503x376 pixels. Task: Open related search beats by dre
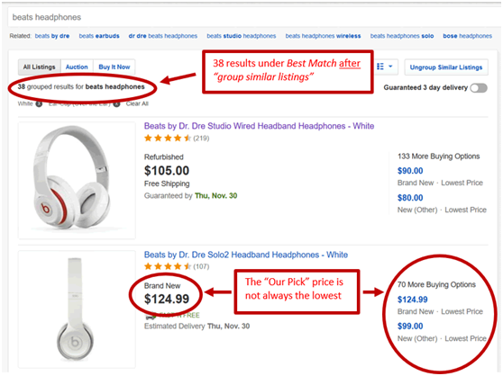pos(52,36)
